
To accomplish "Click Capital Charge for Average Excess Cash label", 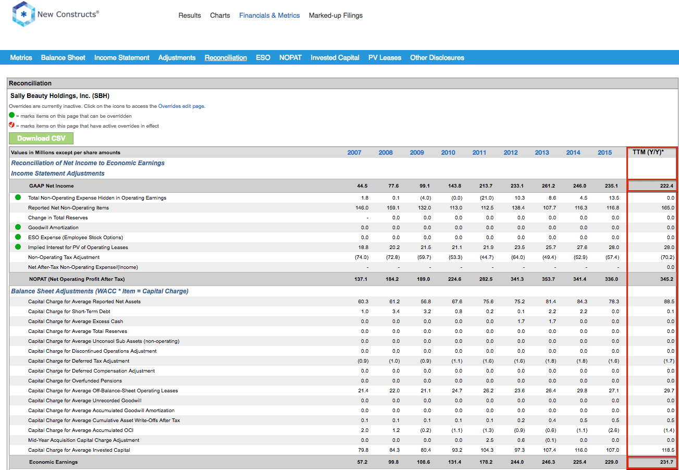I will point(76,321).
